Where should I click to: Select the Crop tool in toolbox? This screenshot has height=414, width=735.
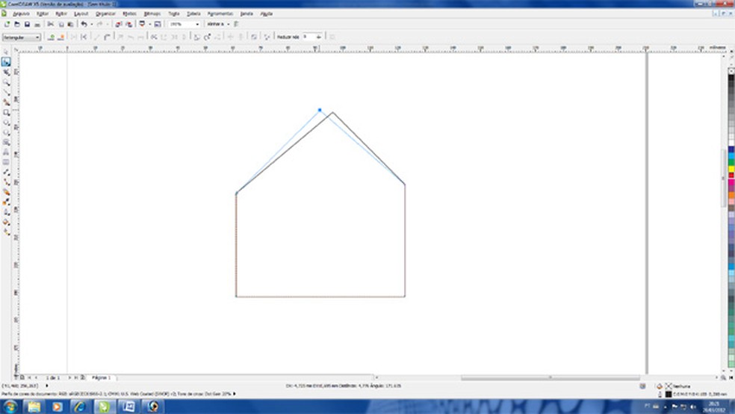coord(6,72)
